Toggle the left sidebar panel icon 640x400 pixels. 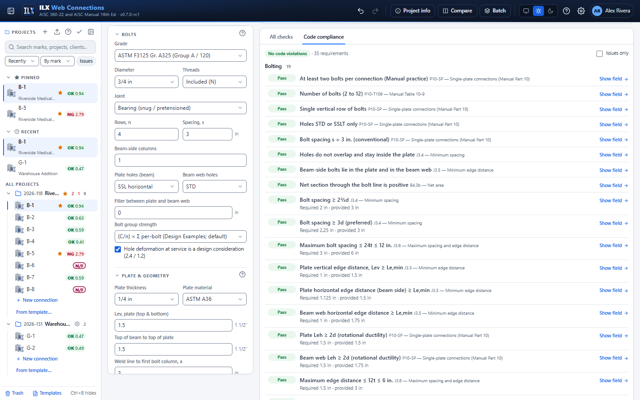[11, 11]
